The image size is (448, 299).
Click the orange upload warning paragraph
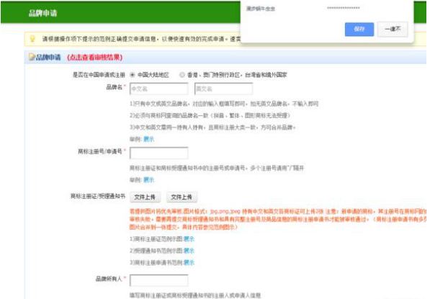(278, 219)
